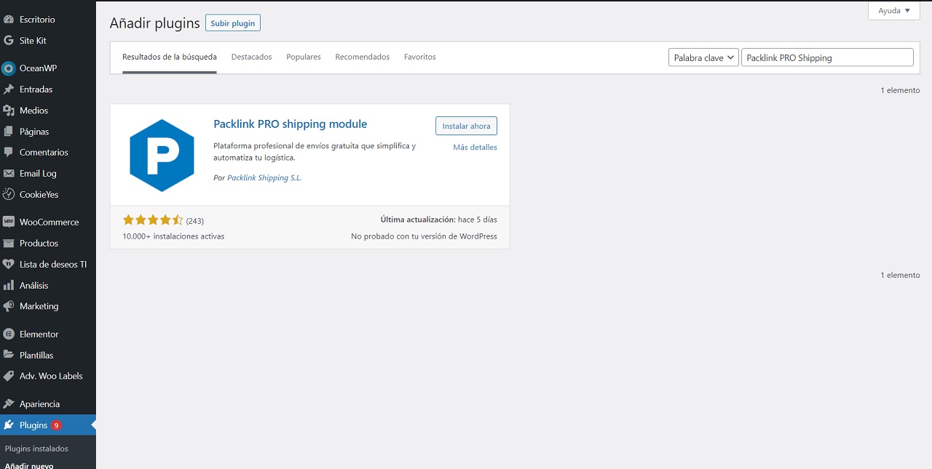Open the Escritorio dashboard icon
This screenshot has height=469, width=932.
click(x=9, y=20)
